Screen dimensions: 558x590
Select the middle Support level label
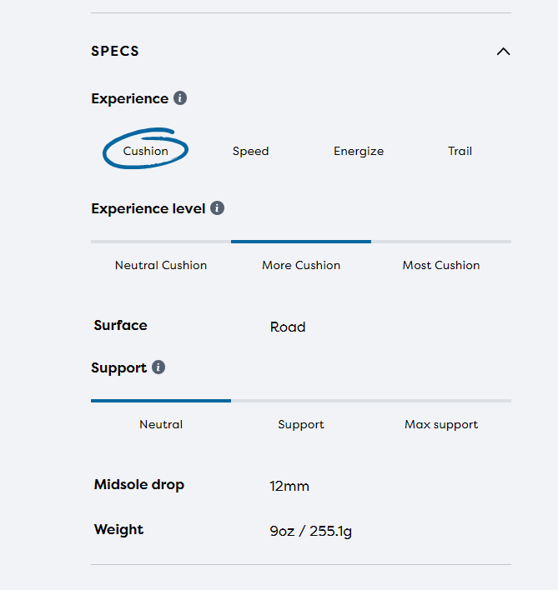[x=301, y=424]
